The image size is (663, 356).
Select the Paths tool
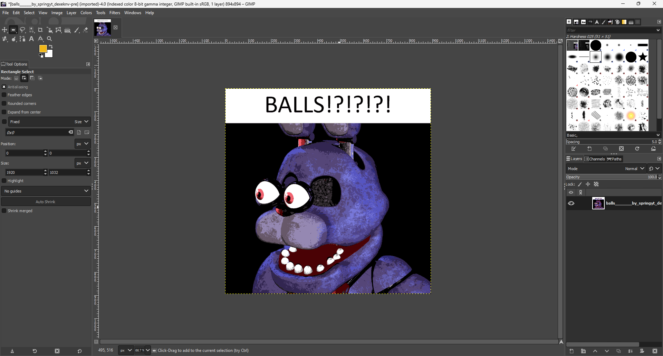tap(22, 39)
